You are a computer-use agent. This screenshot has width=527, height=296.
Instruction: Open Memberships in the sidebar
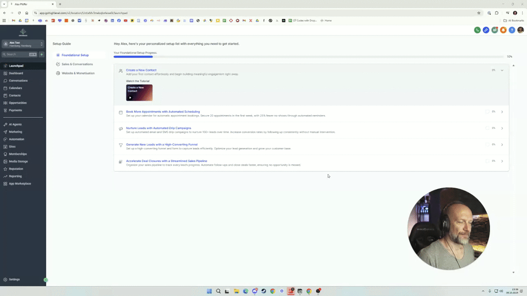click(x=17, y=154)
